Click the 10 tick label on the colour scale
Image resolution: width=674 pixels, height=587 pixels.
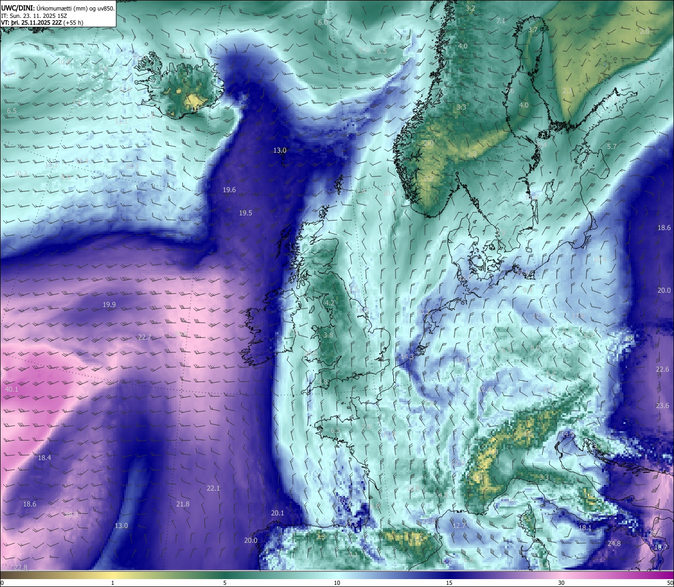coord(336,583)
